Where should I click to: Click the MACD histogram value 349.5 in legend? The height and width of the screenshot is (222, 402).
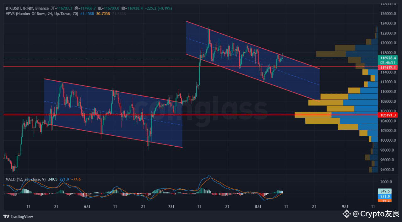point(52,179)
